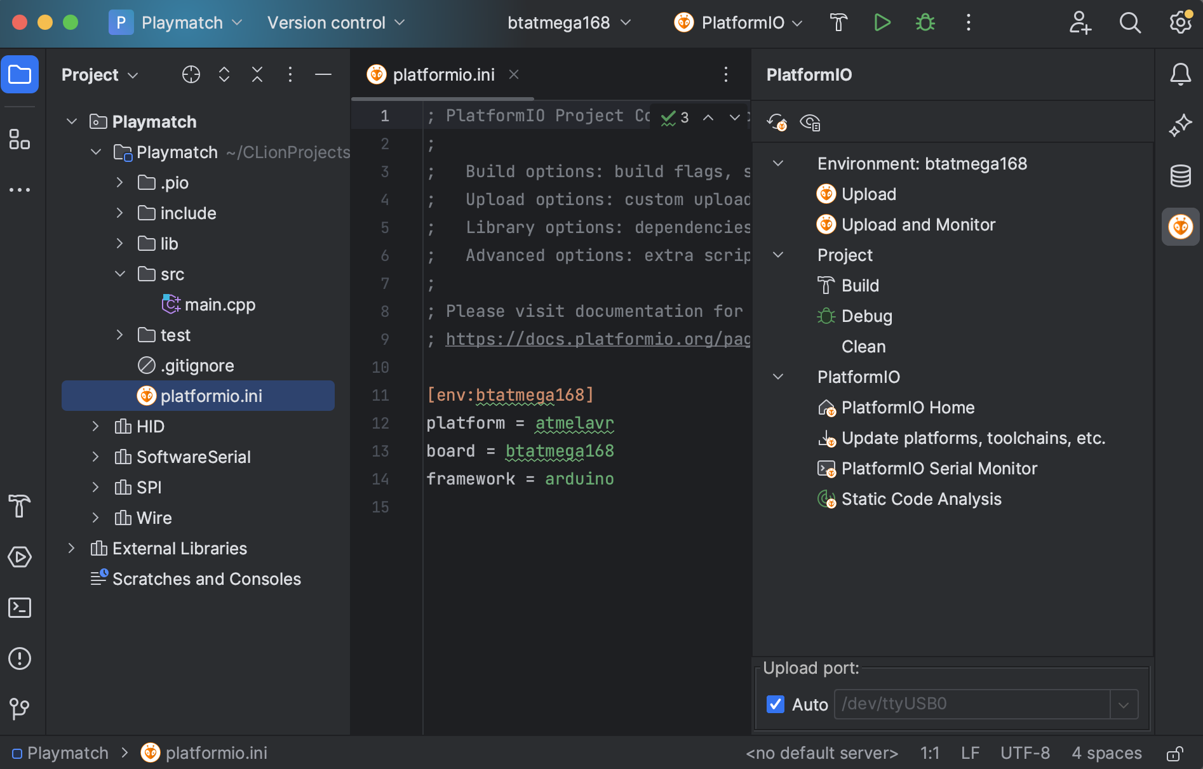Viewport: 1203px width, 769px height.
Task: Open btatmega168 environment dropdown
Action: 569,23
